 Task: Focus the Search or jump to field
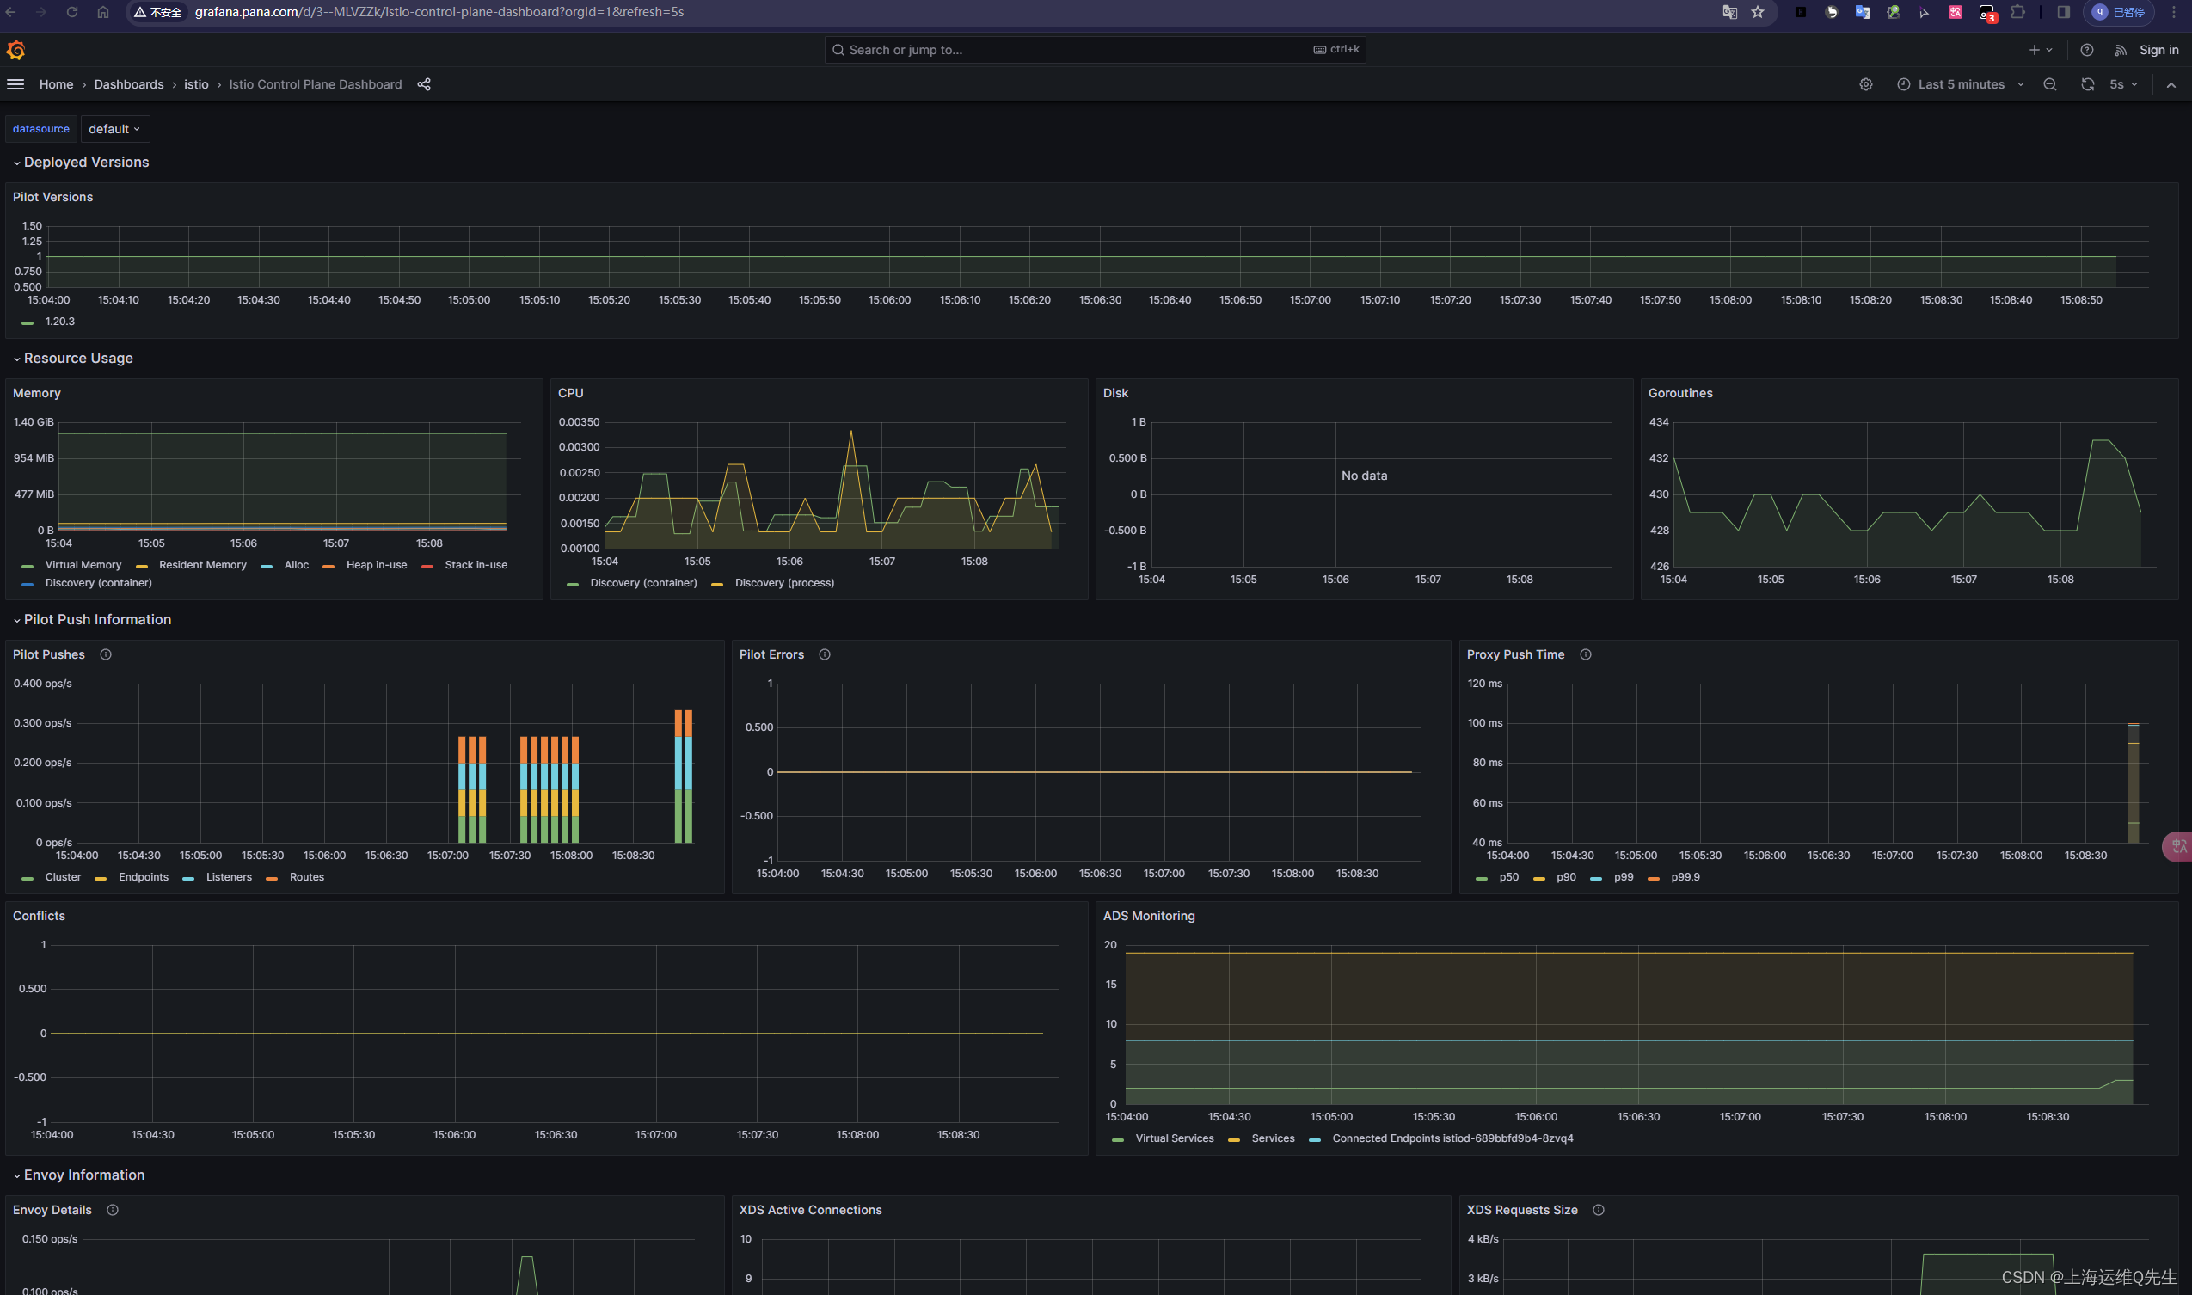pos(1094,50)
